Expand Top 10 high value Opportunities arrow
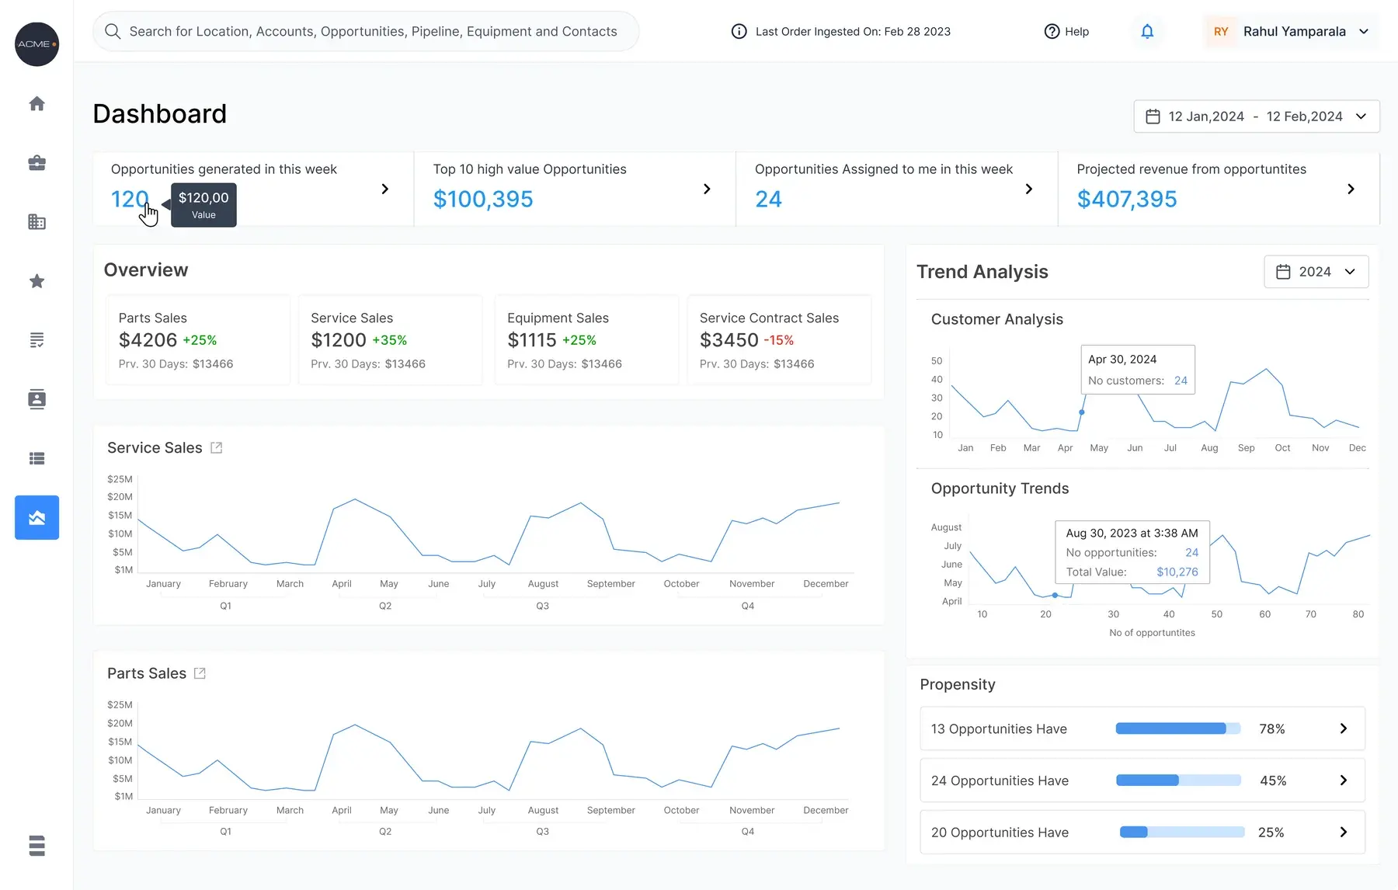The image size is (1398, 890). tap(707, 189)
